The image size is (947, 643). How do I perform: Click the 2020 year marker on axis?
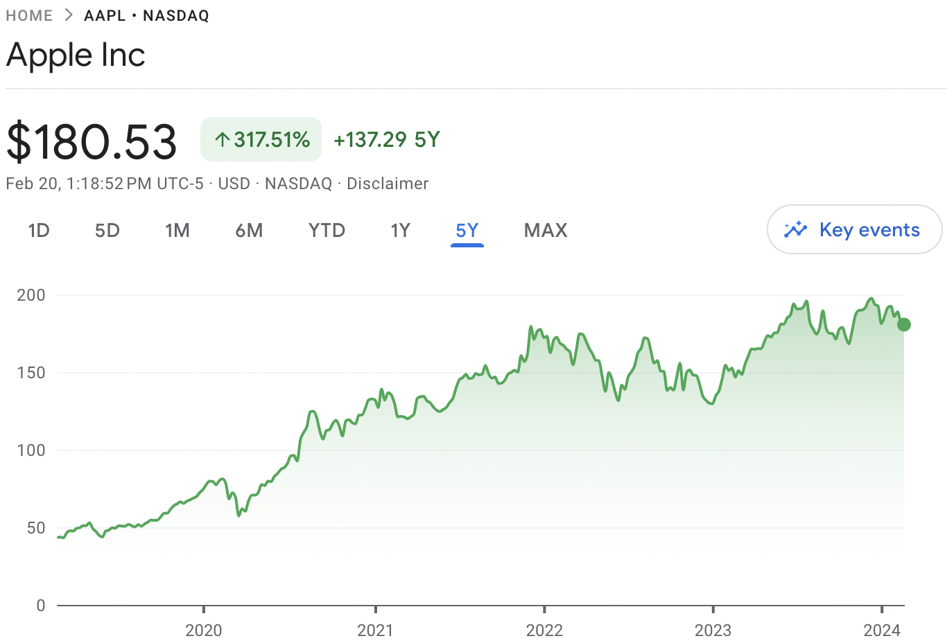pos(204,630)
